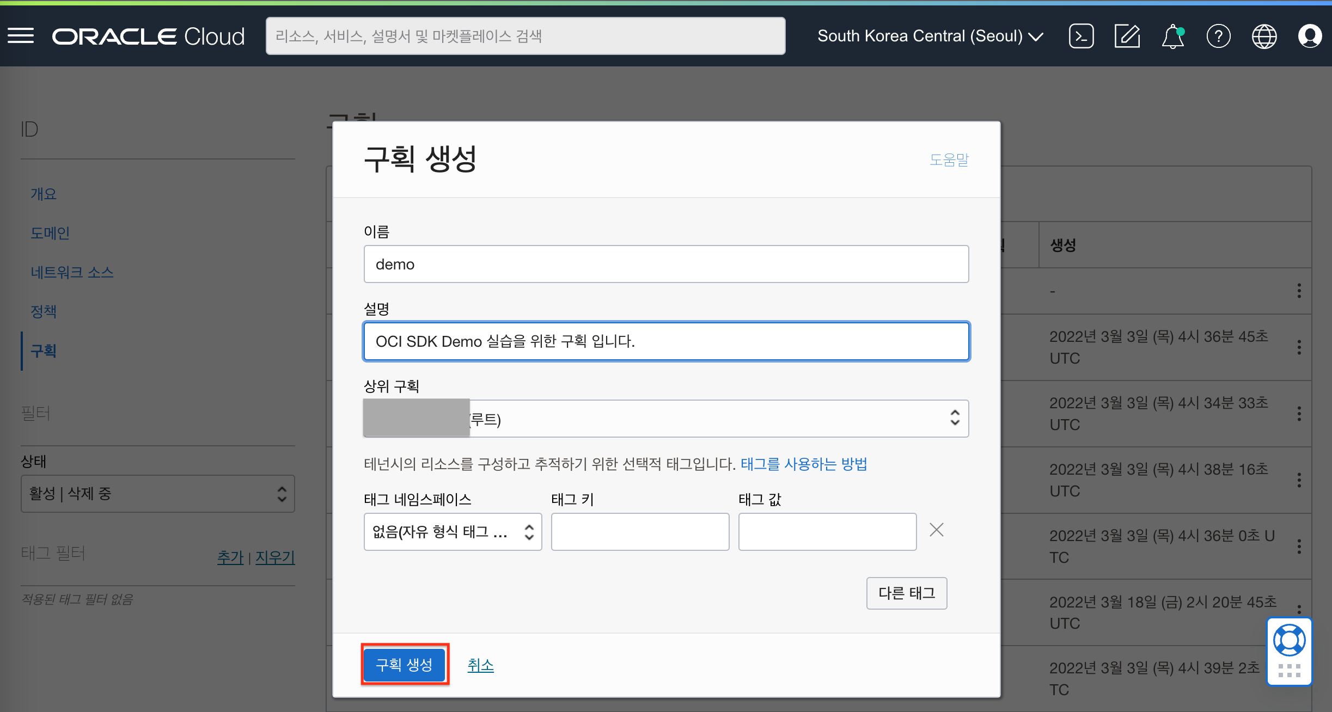Click the 취소 cancel link
Viewport: 1332px width, 712px height.
pyautogui.click(x=480, y=665)
